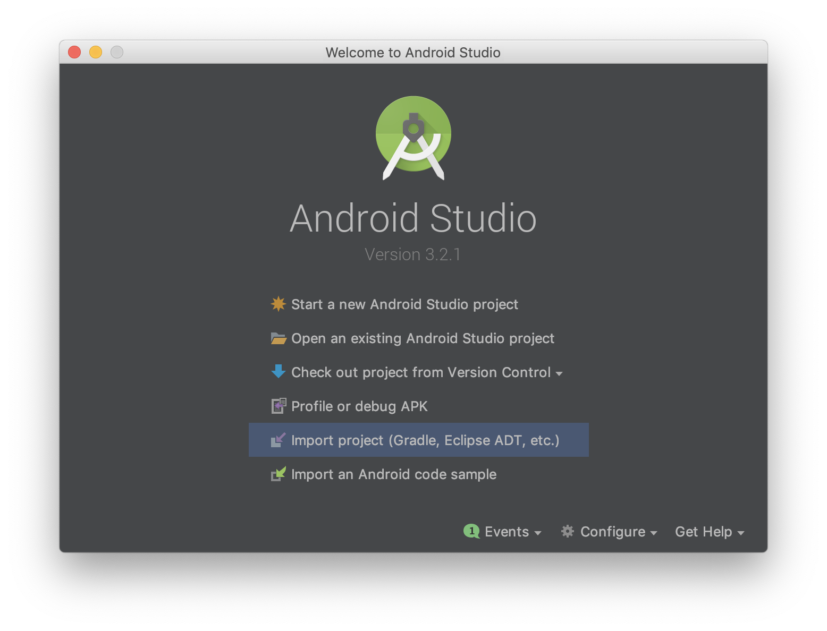Click the Profile or debug APK icon

pyautogui.click(x=279, y=406)
